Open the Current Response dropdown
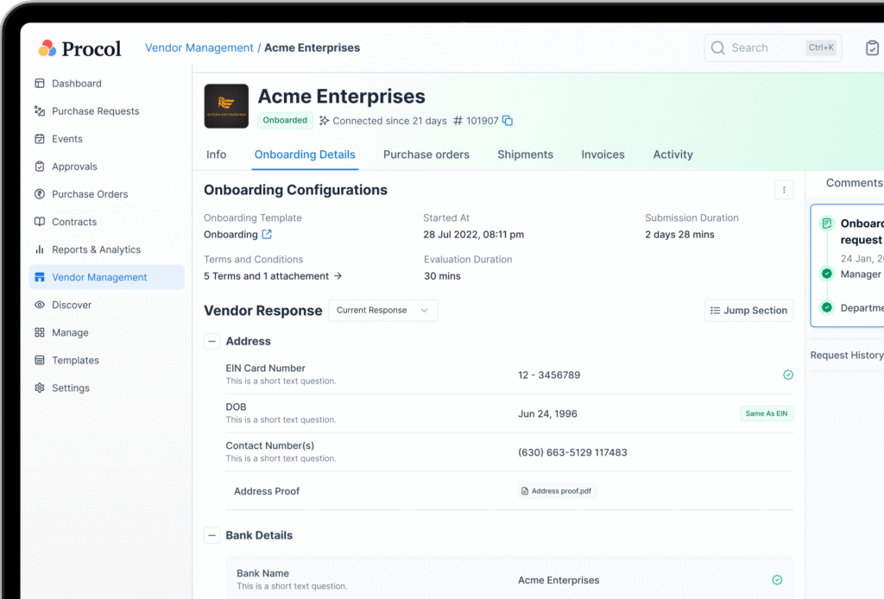 (382, 311)
